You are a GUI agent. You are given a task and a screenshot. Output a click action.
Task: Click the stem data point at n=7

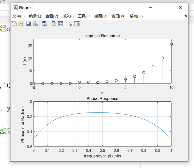(x=144, y=73)
